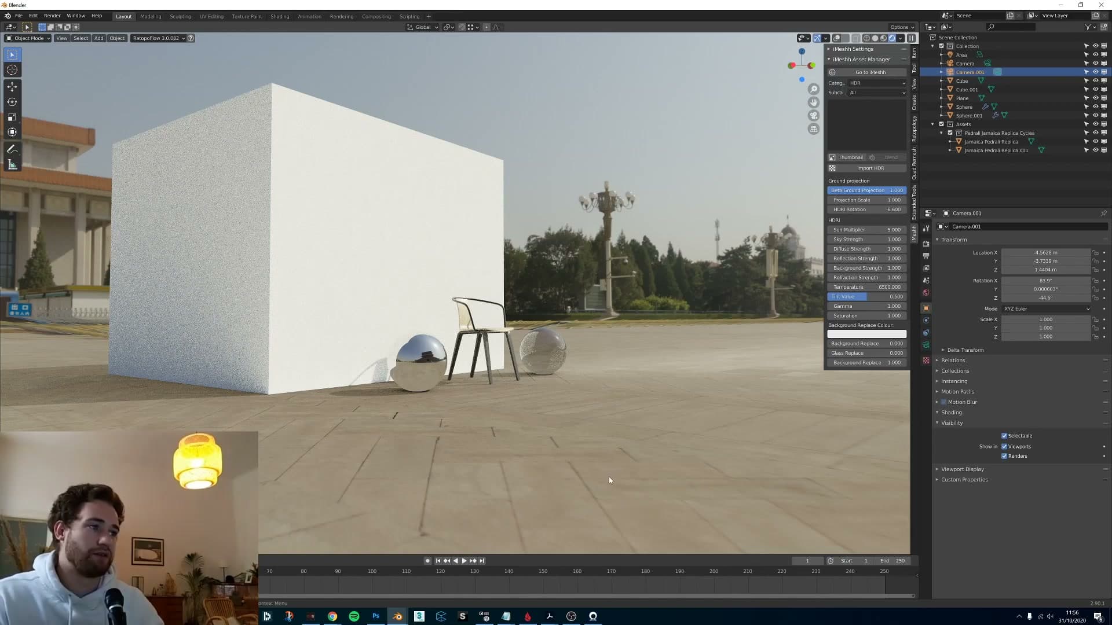Uncheck Show in Viewports checkbox
Screen dimensions: 1112x625
coord(1004,447)
